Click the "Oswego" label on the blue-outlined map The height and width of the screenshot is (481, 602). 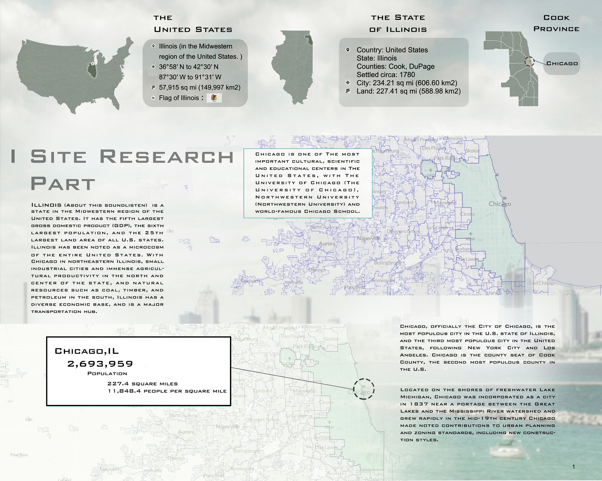pyautogui.click(x=317, y=270)
